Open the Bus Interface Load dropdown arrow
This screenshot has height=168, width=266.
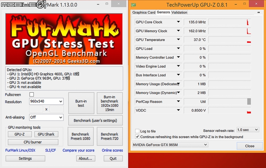[178, 75]
